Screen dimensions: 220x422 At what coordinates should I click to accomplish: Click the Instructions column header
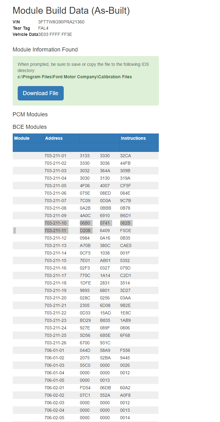pos(133,138)
